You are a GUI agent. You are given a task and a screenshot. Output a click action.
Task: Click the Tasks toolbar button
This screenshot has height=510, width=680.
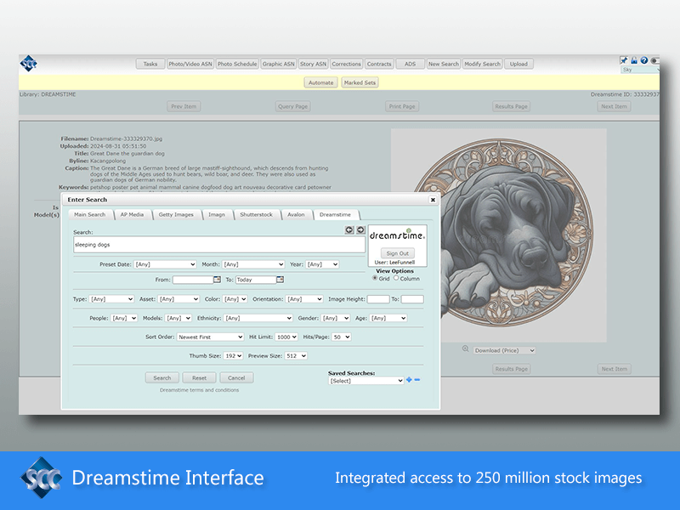150,65
